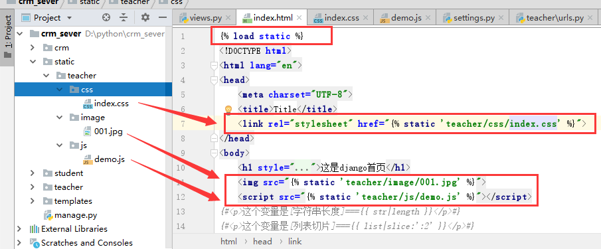
Task: Expand the folded h1 style "..." value
Action: 303,167
